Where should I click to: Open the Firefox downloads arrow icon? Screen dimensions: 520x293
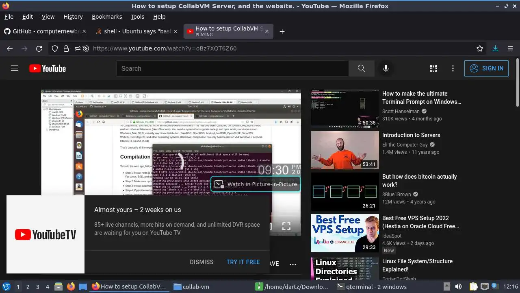pos(495,48)
